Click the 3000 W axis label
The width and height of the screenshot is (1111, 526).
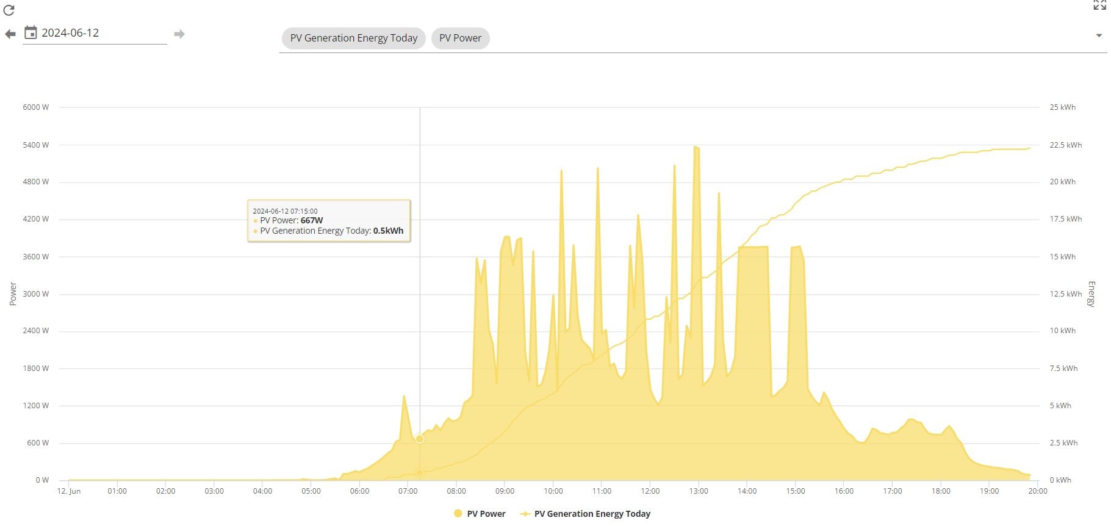tap(36, 294)
